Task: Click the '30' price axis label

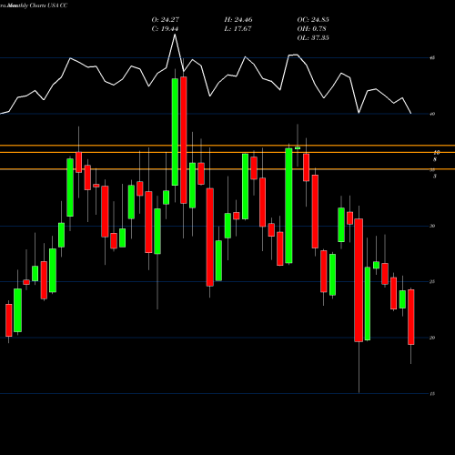Action: coord(432,226)
